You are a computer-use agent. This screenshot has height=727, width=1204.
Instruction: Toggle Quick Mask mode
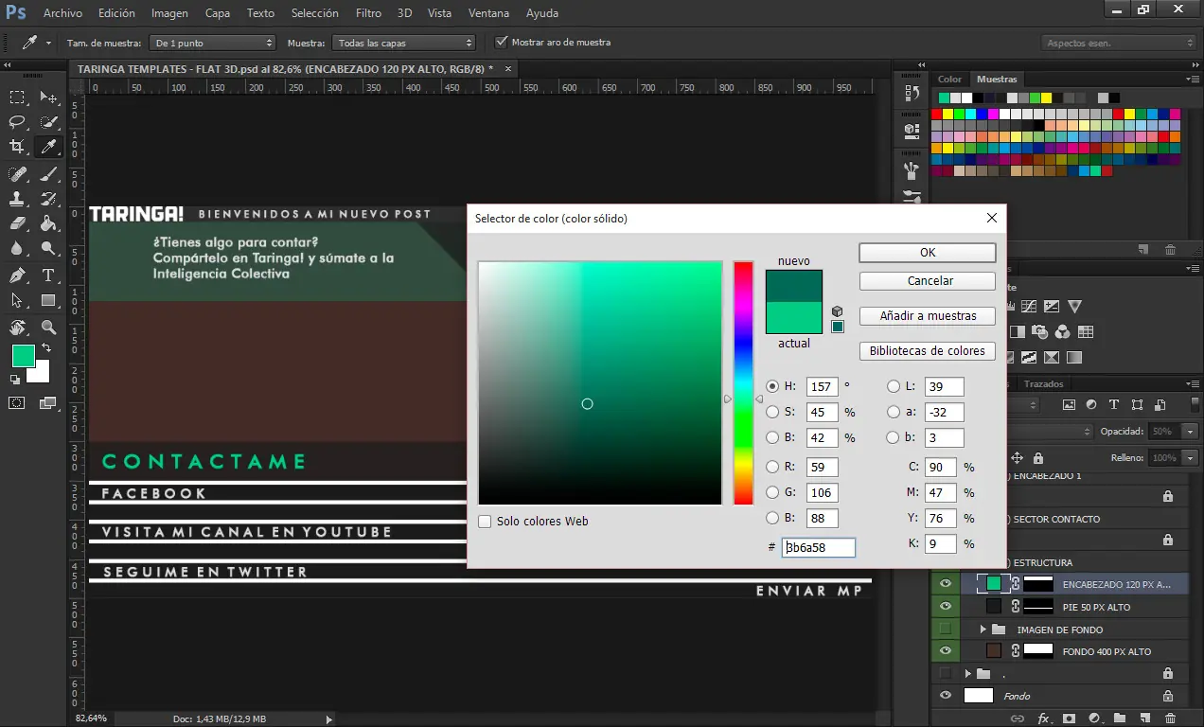[17, 403]
